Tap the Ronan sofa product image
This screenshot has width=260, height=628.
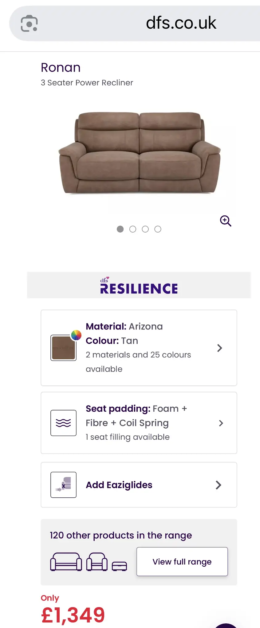tap(139, 153)
